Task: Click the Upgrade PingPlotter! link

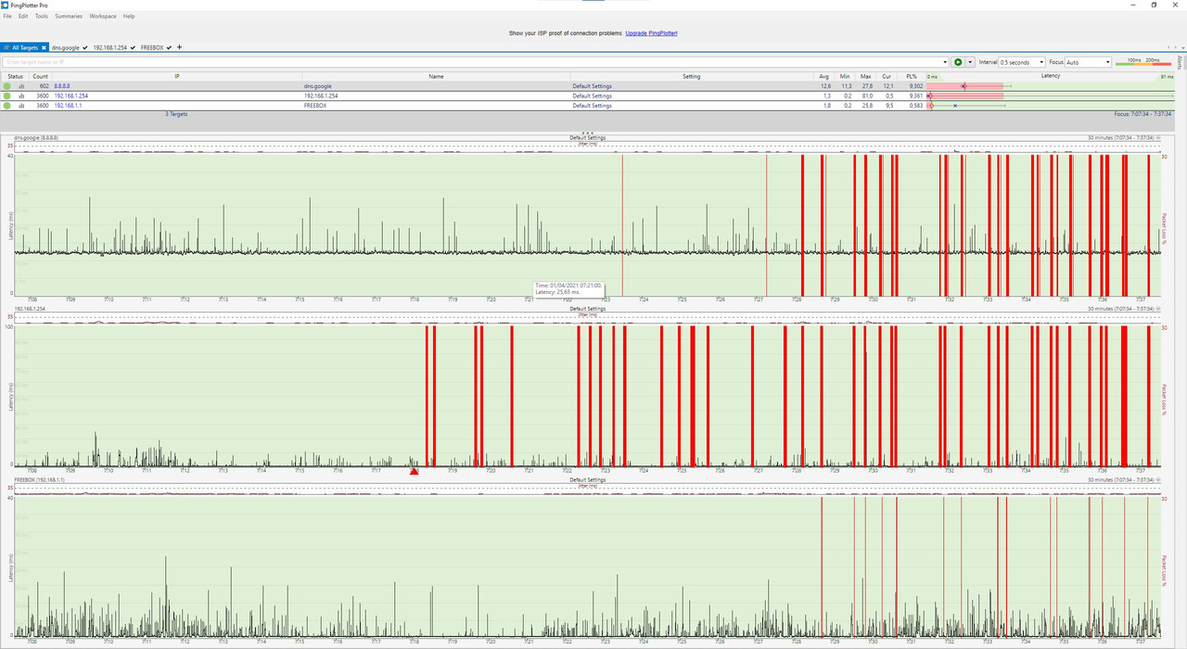Action: (651, 33)
